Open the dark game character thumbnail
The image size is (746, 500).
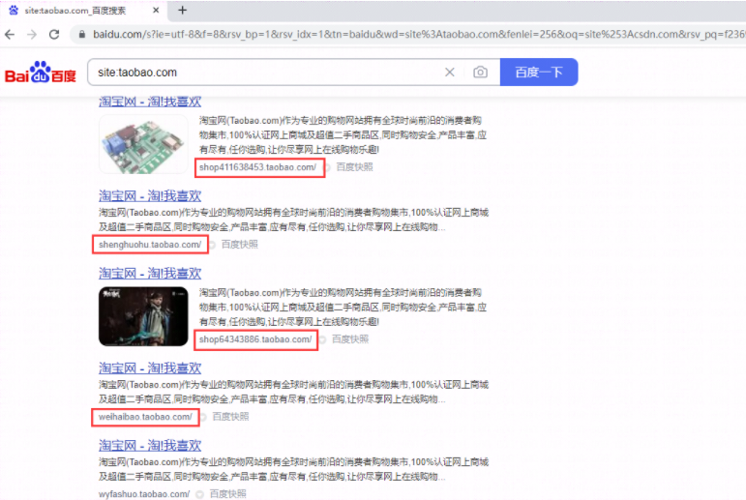[143, 316]
